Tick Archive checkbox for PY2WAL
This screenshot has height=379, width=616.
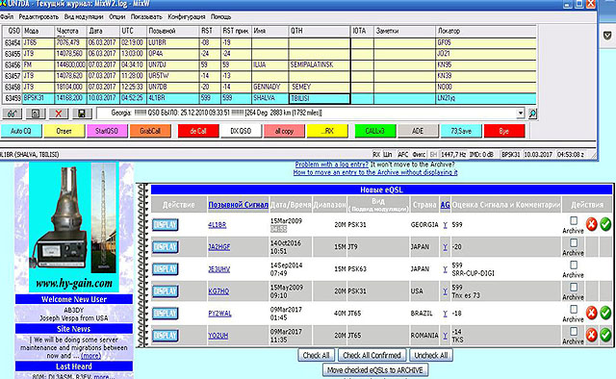point(574,309)
